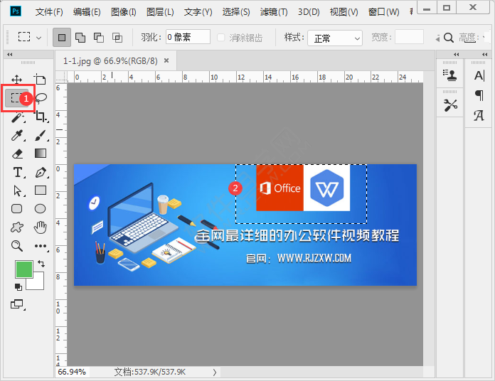The image size is (495, 381).
Task: Change the screen mode
Action: click(17, 304)
